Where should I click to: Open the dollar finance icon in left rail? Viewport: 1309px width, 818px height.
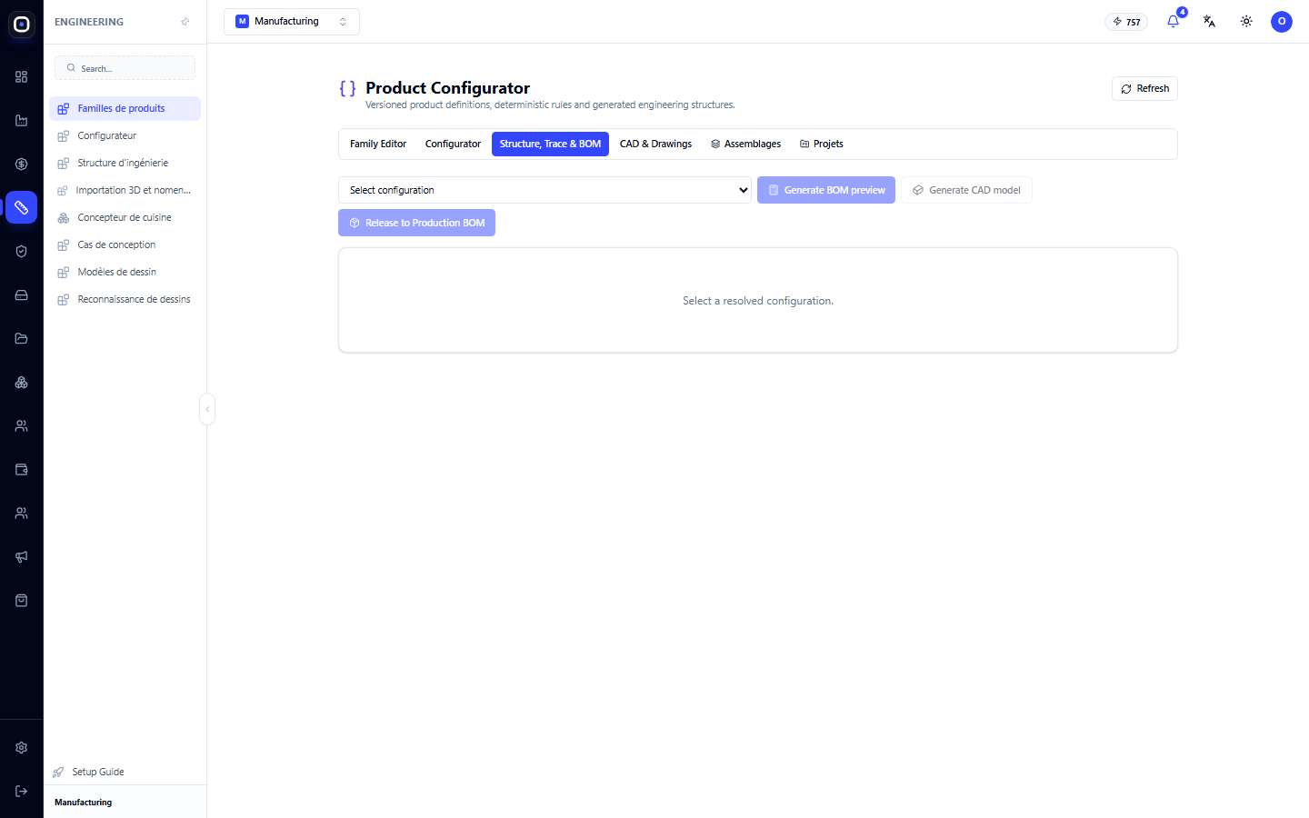coord(22,165)
